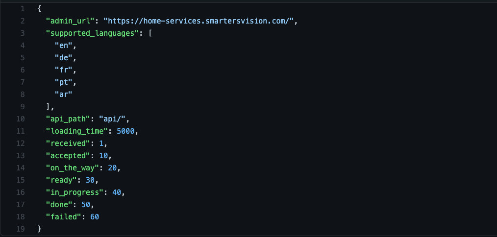
Task: Click the ready value 30
Action: click(90, 180)
